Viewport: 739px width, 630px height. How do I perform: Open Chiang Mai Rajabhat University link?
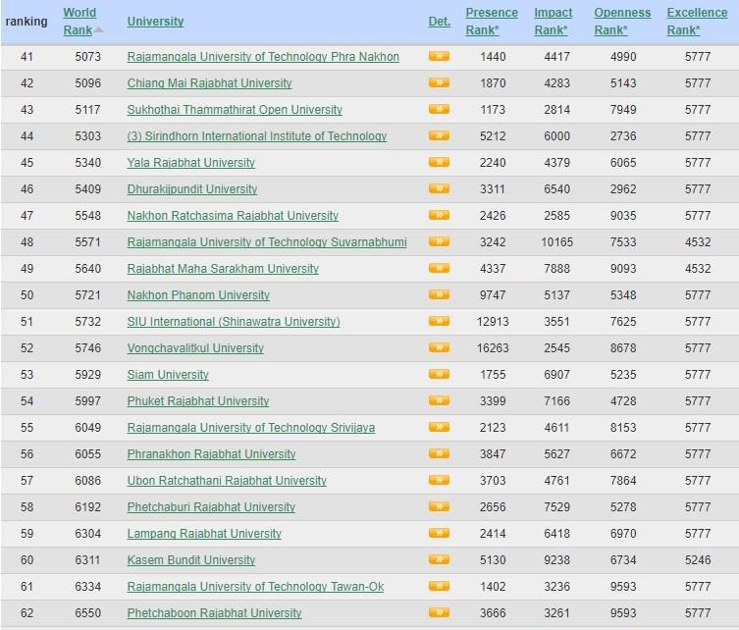coord(209,83)
